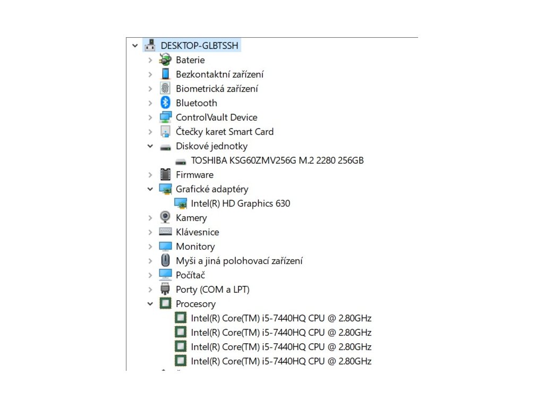Collapse the Grafické adaptéry category

(x=150, y=189)
